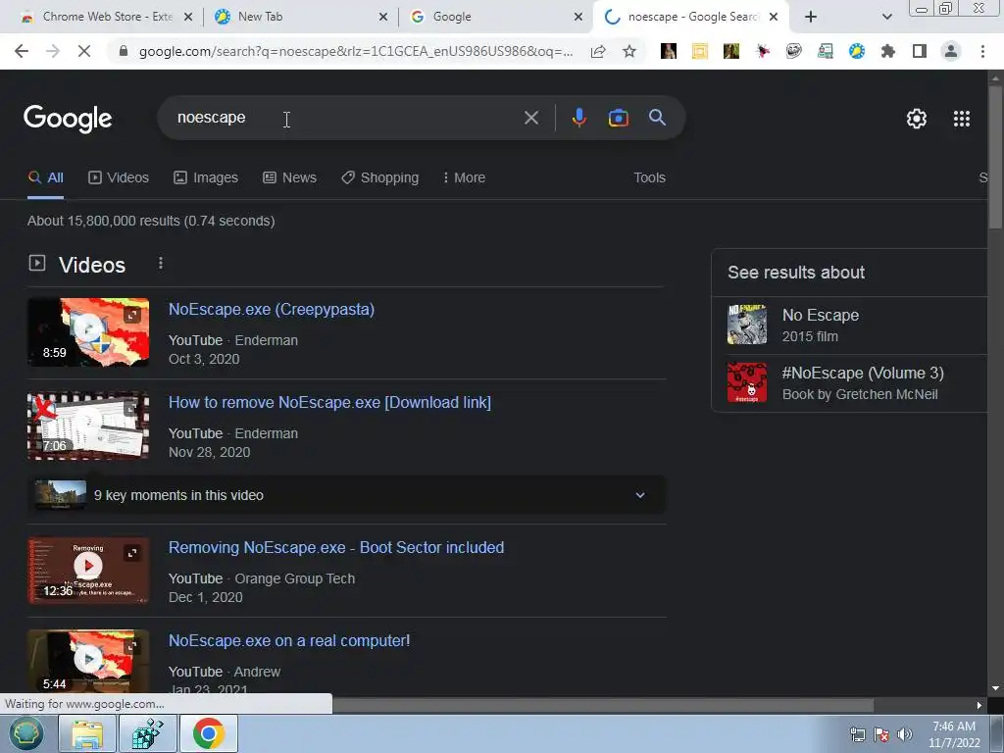The width and height of the screenshot is (1004, 753).
Task: Play the 12:36 Removing NoEscape thumbnail
Action: 88,571
